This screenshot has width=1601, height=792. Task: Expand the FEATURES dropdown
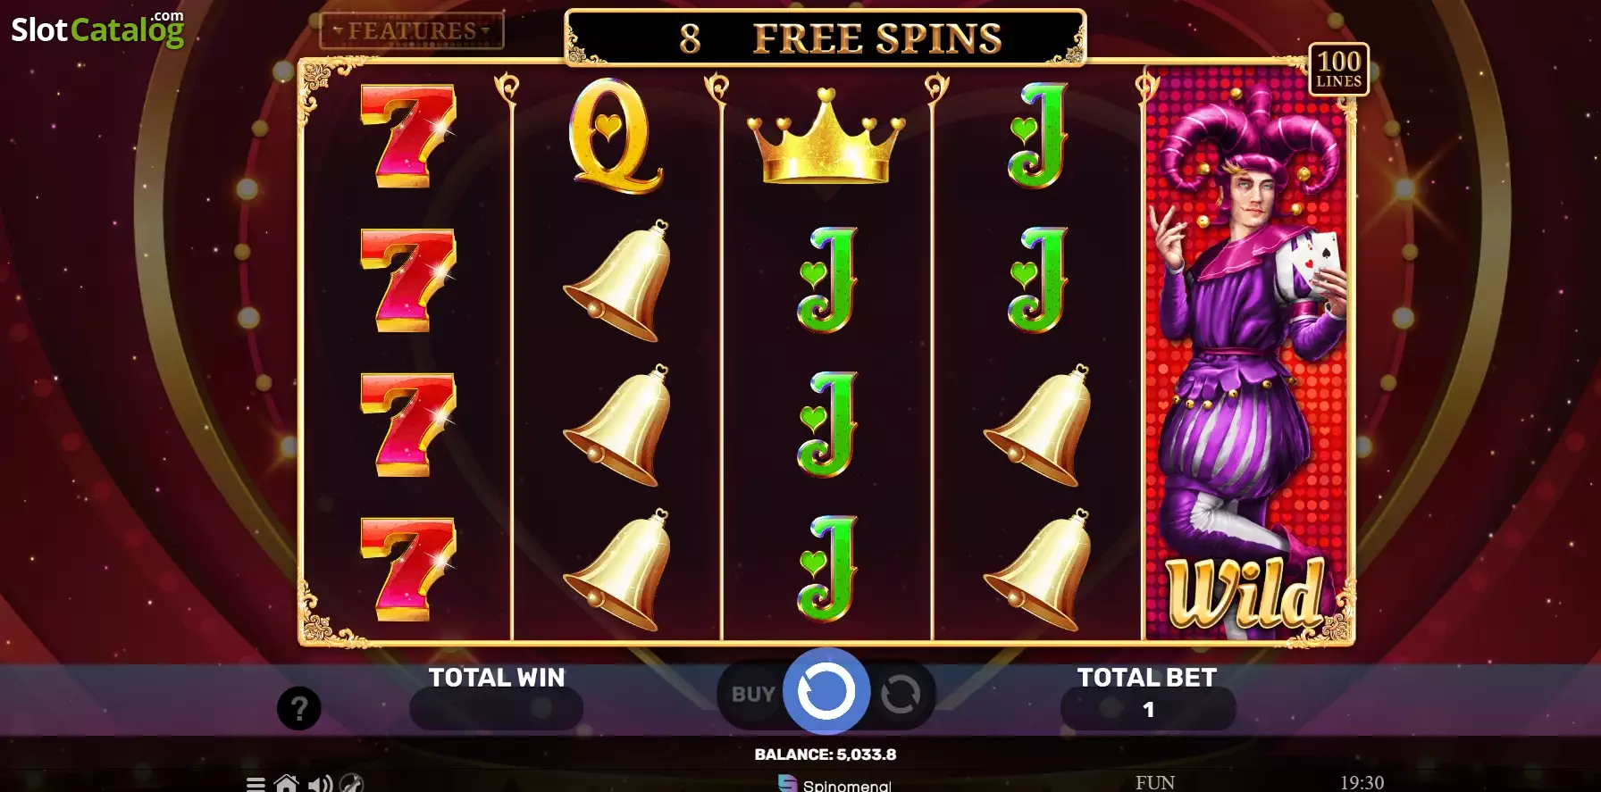point(412,30)
